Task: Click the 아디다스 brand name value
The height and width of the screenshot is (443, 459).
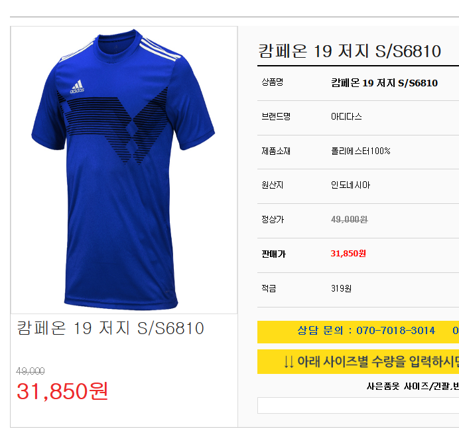Action: pyautogui.click(x=346, y=117)
